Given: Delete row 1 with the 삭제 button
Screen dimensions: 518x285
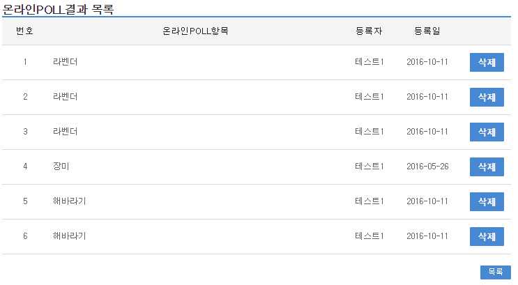Looking at the screenshot, I should click(487, 62).
